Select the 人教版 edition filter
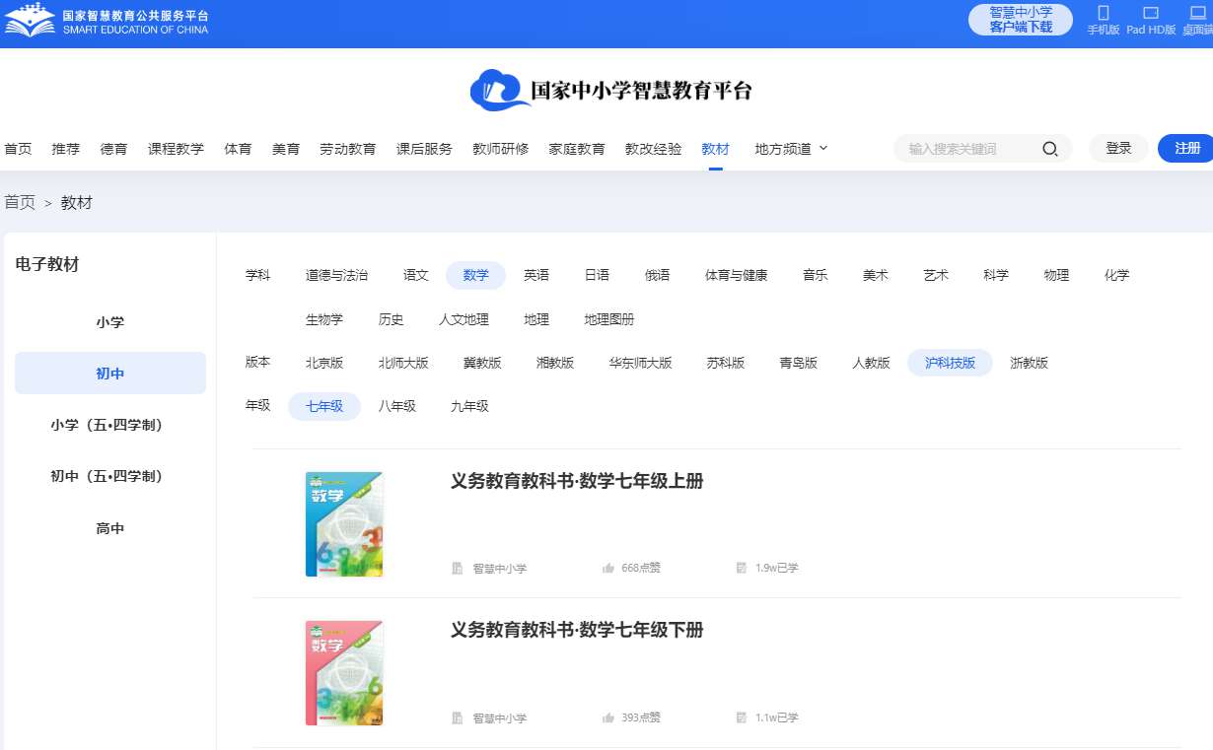The height and width of the screenshot is (750, 1213). click(x=871, y=363)
